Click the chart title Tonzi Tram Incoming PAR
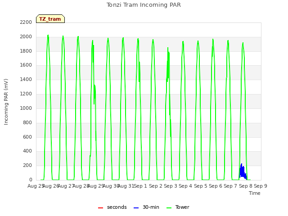The height and width of the screenshot is (216, 288). (x=144, y=5)
